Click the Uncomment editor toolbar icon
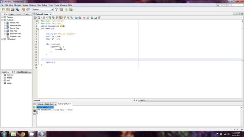Image resolution: width=244 pixels, height=137 pixels. tap(96, 18)
